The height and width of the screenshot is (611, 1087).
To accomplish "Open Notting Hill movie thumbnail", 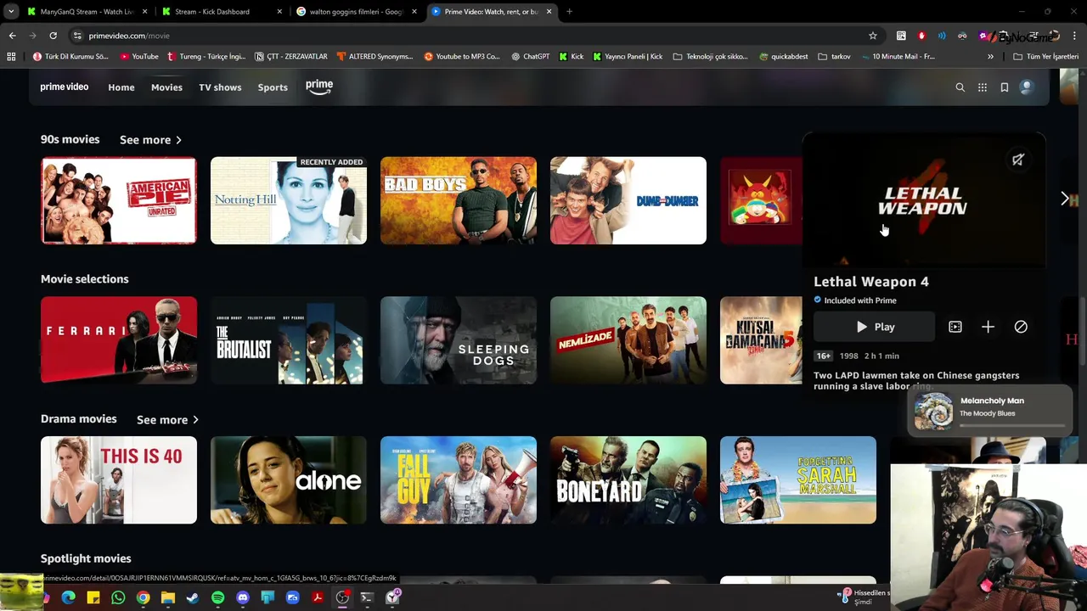I will [289, 200].
